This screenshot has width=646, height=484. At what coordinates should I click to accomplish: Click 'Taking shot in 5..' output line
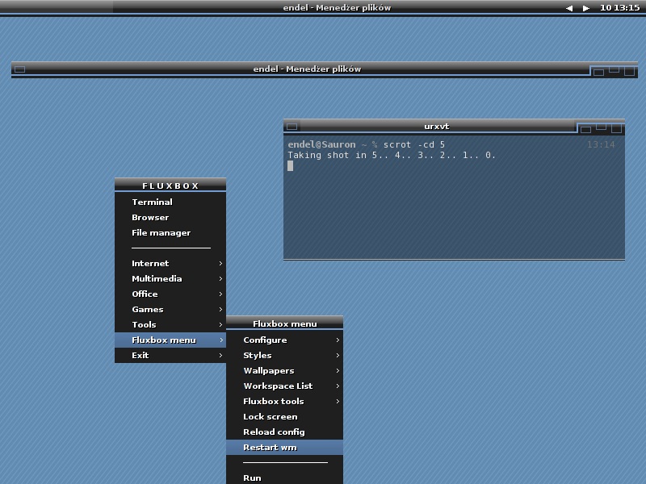coord(392,155)
